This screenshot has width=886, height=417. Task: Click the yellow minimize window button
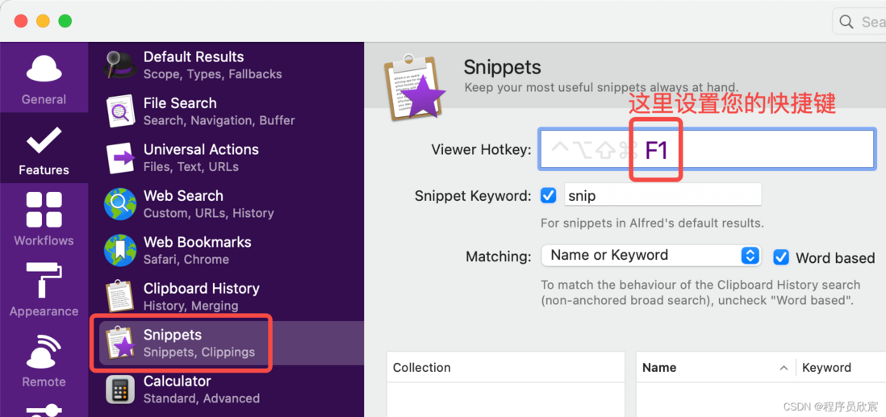43,22
